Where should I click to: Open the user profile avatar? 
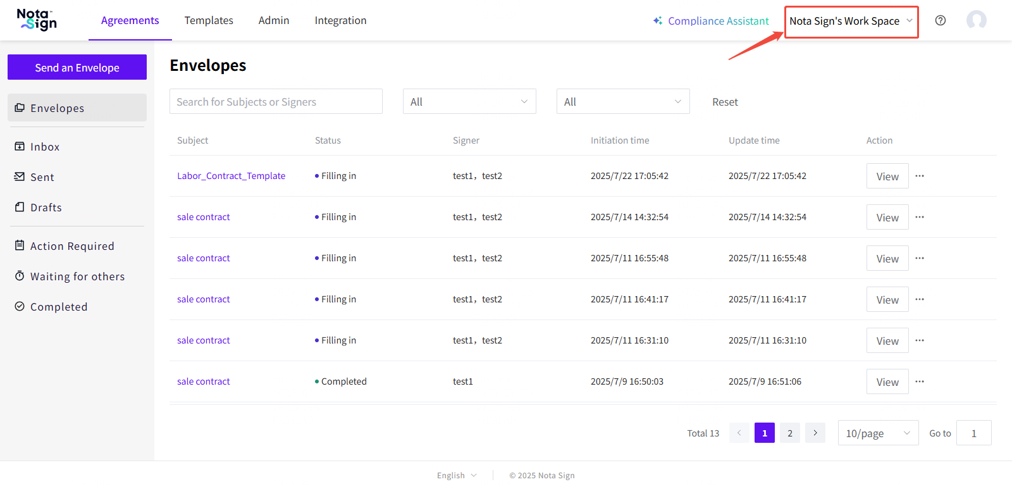[976, 20]
